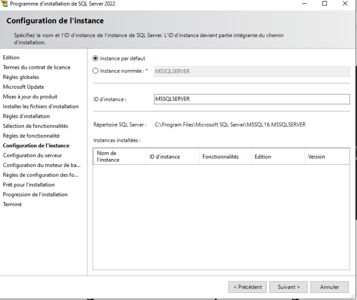
Task: Click the Instances installées label
Action: tap(117, 140)
